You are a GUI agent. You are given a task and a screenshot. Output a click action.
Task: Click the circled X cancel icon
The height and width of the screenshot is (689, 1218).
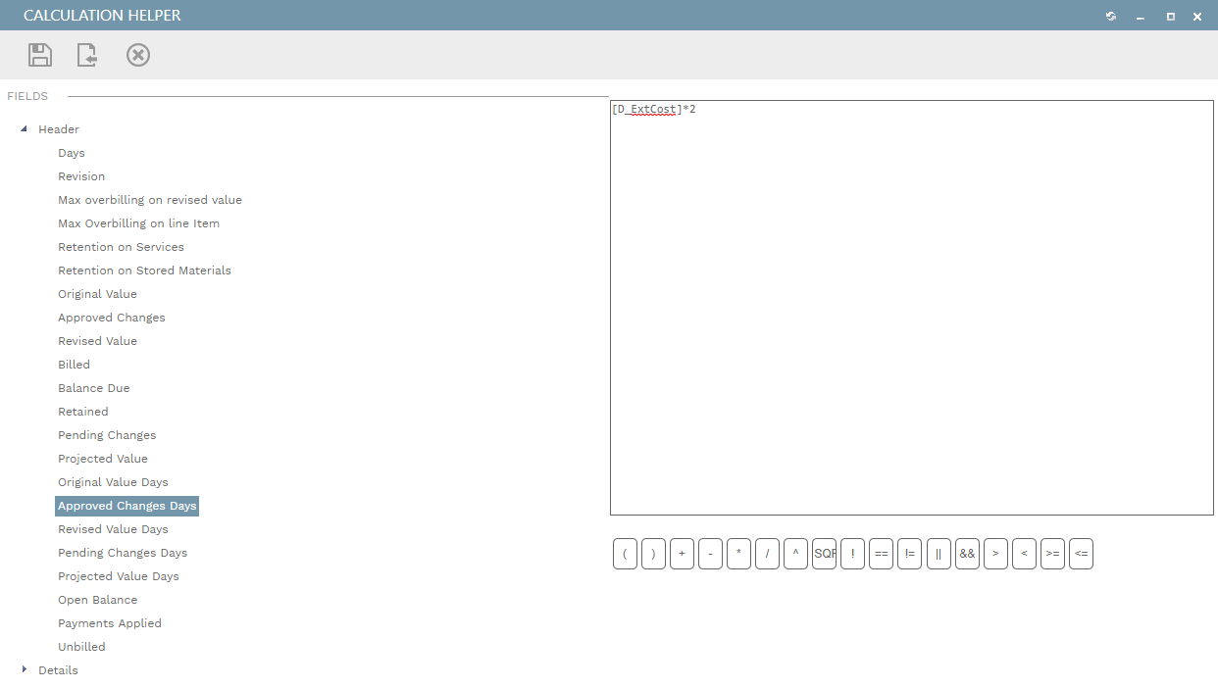(138, 55)
